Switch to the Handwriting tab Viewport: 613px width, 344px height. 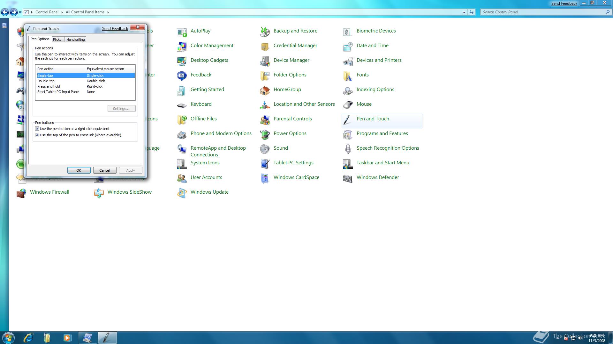pos(76,39)
